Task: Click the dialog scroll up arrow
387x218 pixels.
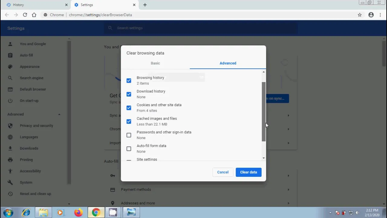Action: click(x=264, y=72)
